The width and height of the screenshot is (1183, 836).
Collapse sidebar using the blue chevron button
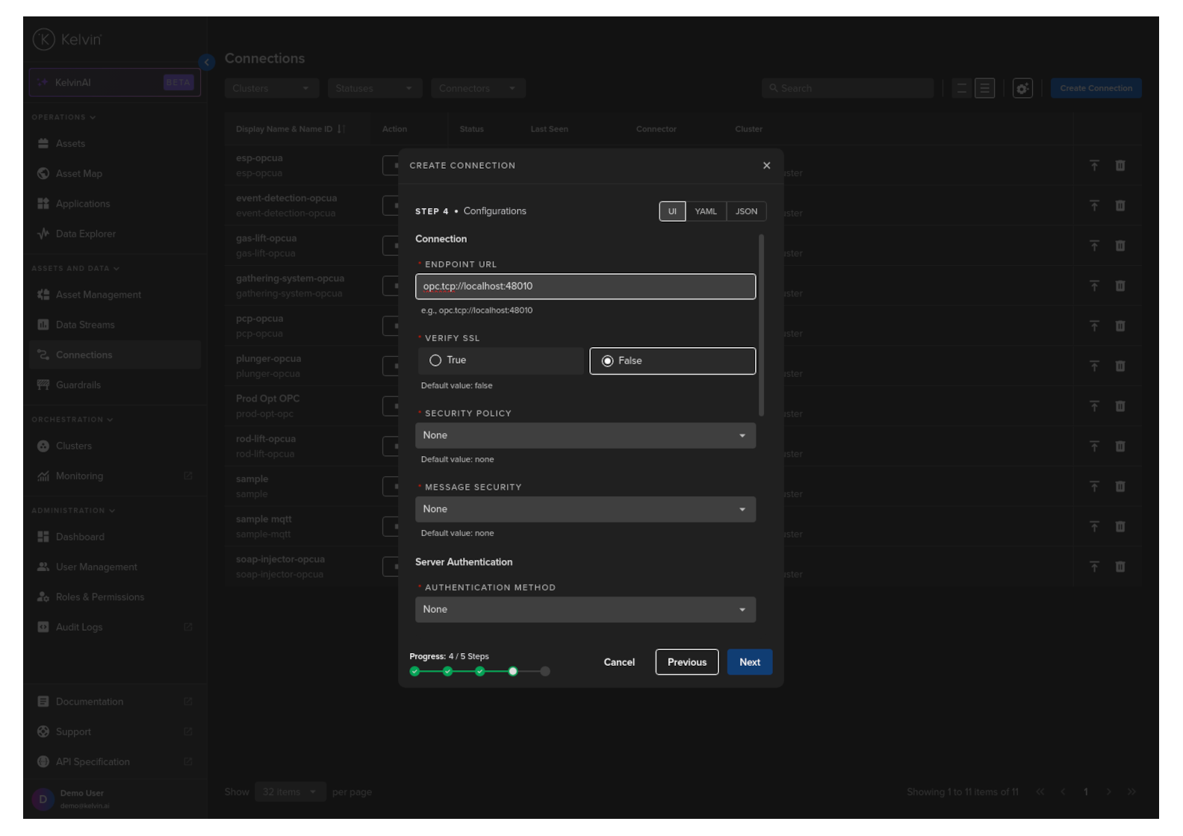click(x=207, y=62)
